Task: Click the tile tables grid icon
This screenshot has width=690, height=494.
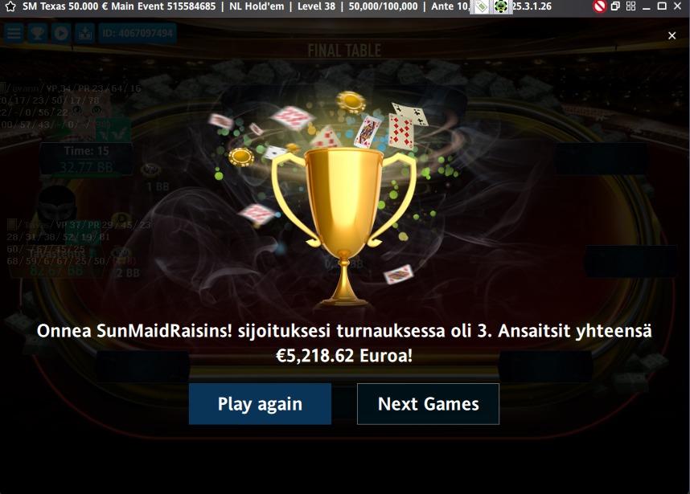Action: point(630,6)
